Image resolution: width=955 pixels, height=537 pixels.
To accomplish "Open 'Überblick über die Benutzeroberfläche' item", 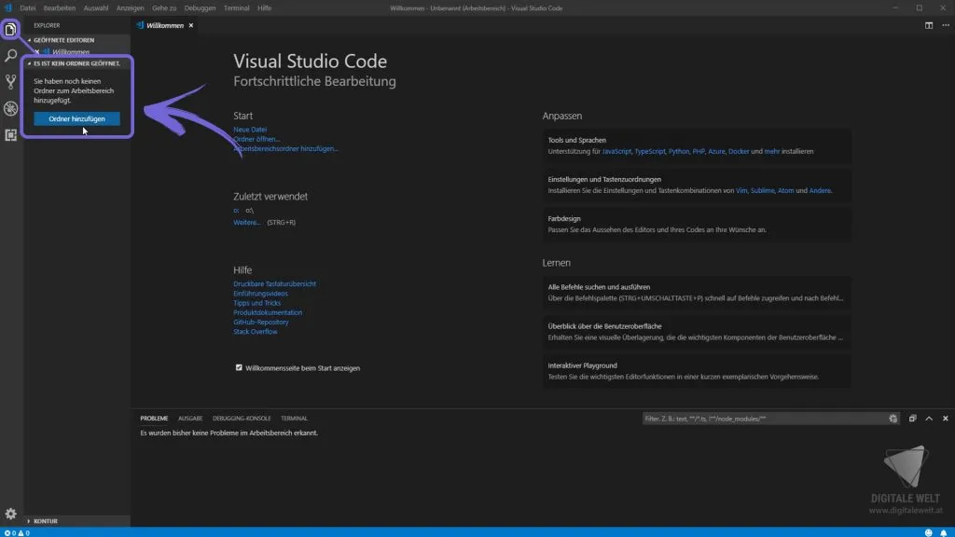I will (x=697, y=332).
